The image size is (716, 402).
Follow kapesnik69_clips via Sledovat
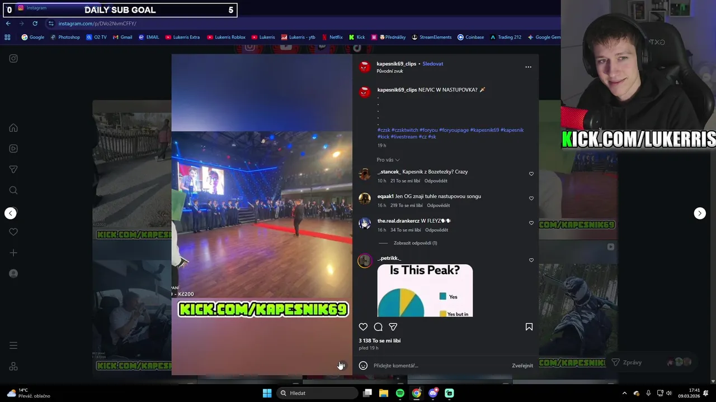point(433,64)
